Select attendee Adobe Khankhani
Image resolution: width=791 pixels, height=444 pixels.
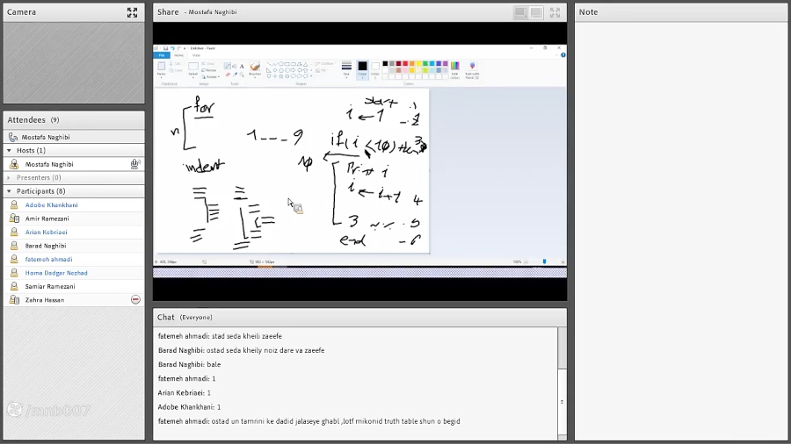point(51,205)
